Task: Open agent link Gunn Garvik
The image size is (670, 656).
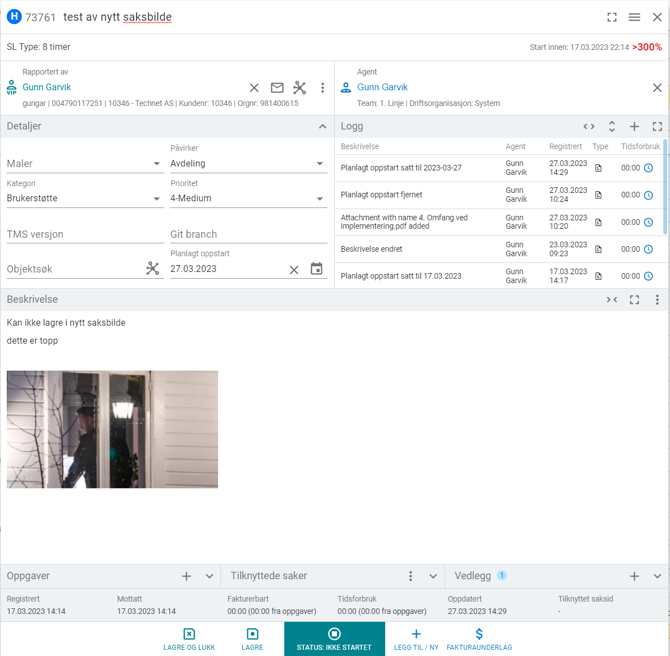Action: [x=382, y=87]
